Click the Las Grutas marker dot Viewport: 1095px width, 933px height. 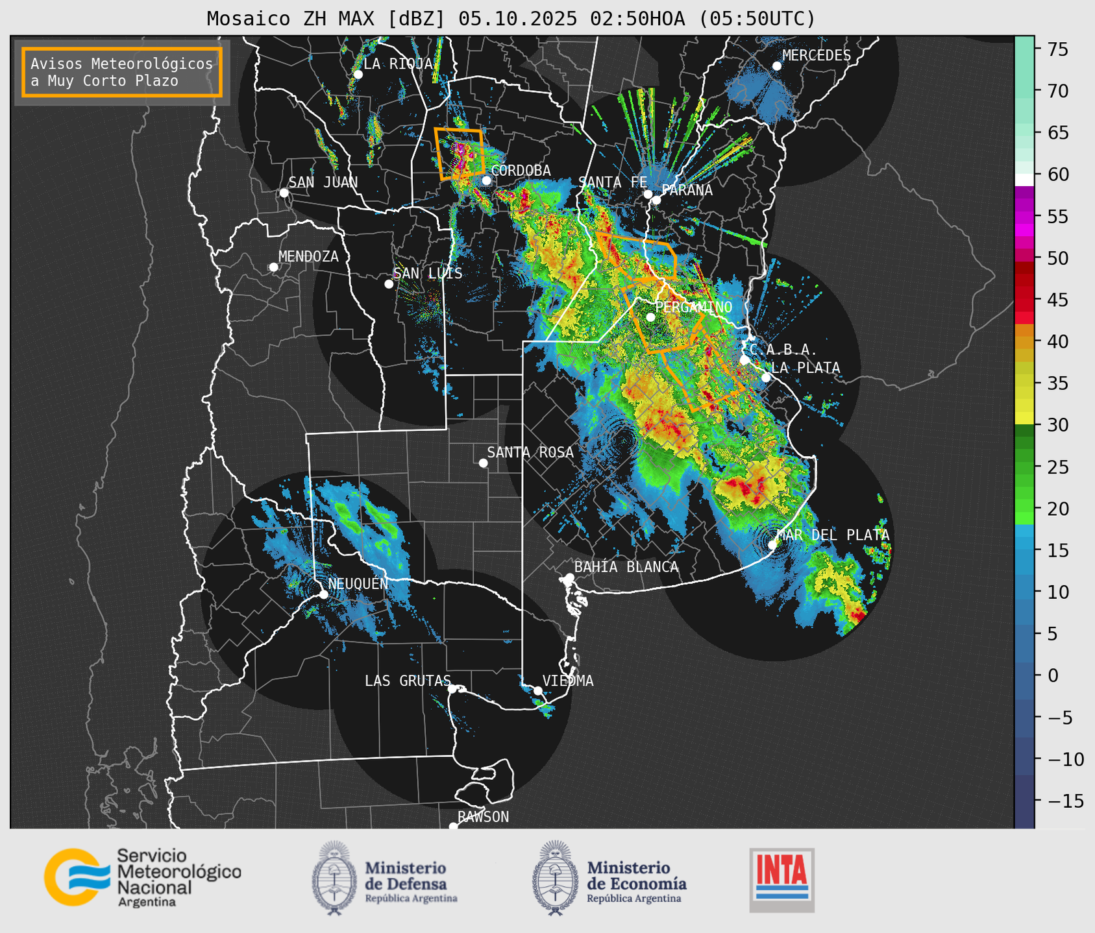coord(452,689)
